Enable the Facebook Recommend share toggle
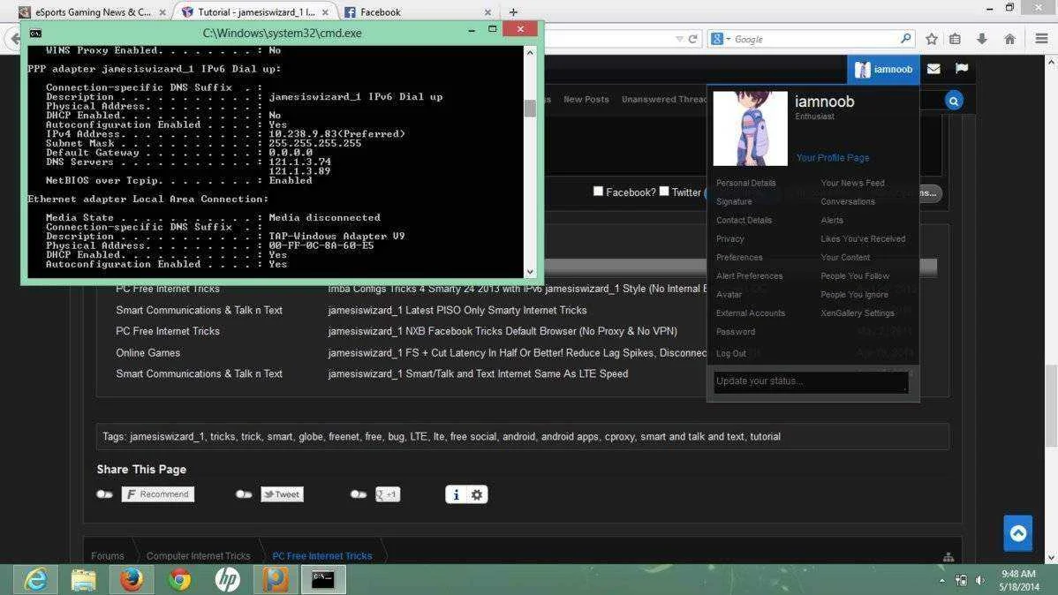This screenshot has height=595, width=1058. point(104,494)
